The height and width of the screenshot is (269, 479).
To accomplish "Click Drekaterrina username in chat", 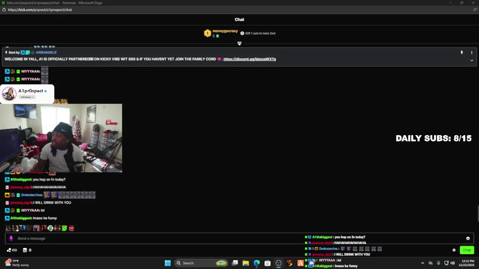I will pos(31,195).
